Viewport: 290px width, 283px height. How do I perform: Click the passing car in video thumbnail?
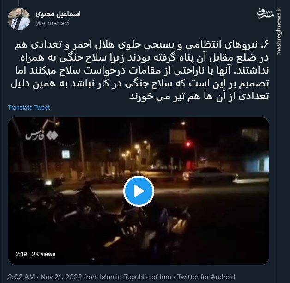(211, 175)
